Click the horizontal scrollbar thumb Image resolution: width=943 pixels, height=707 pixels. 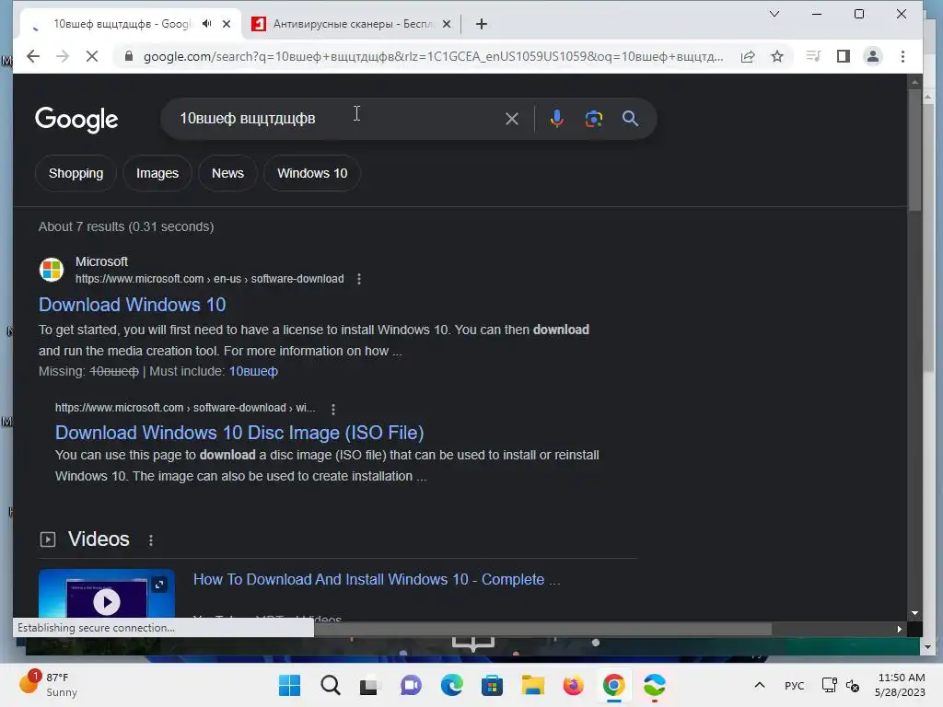point(543,629)
